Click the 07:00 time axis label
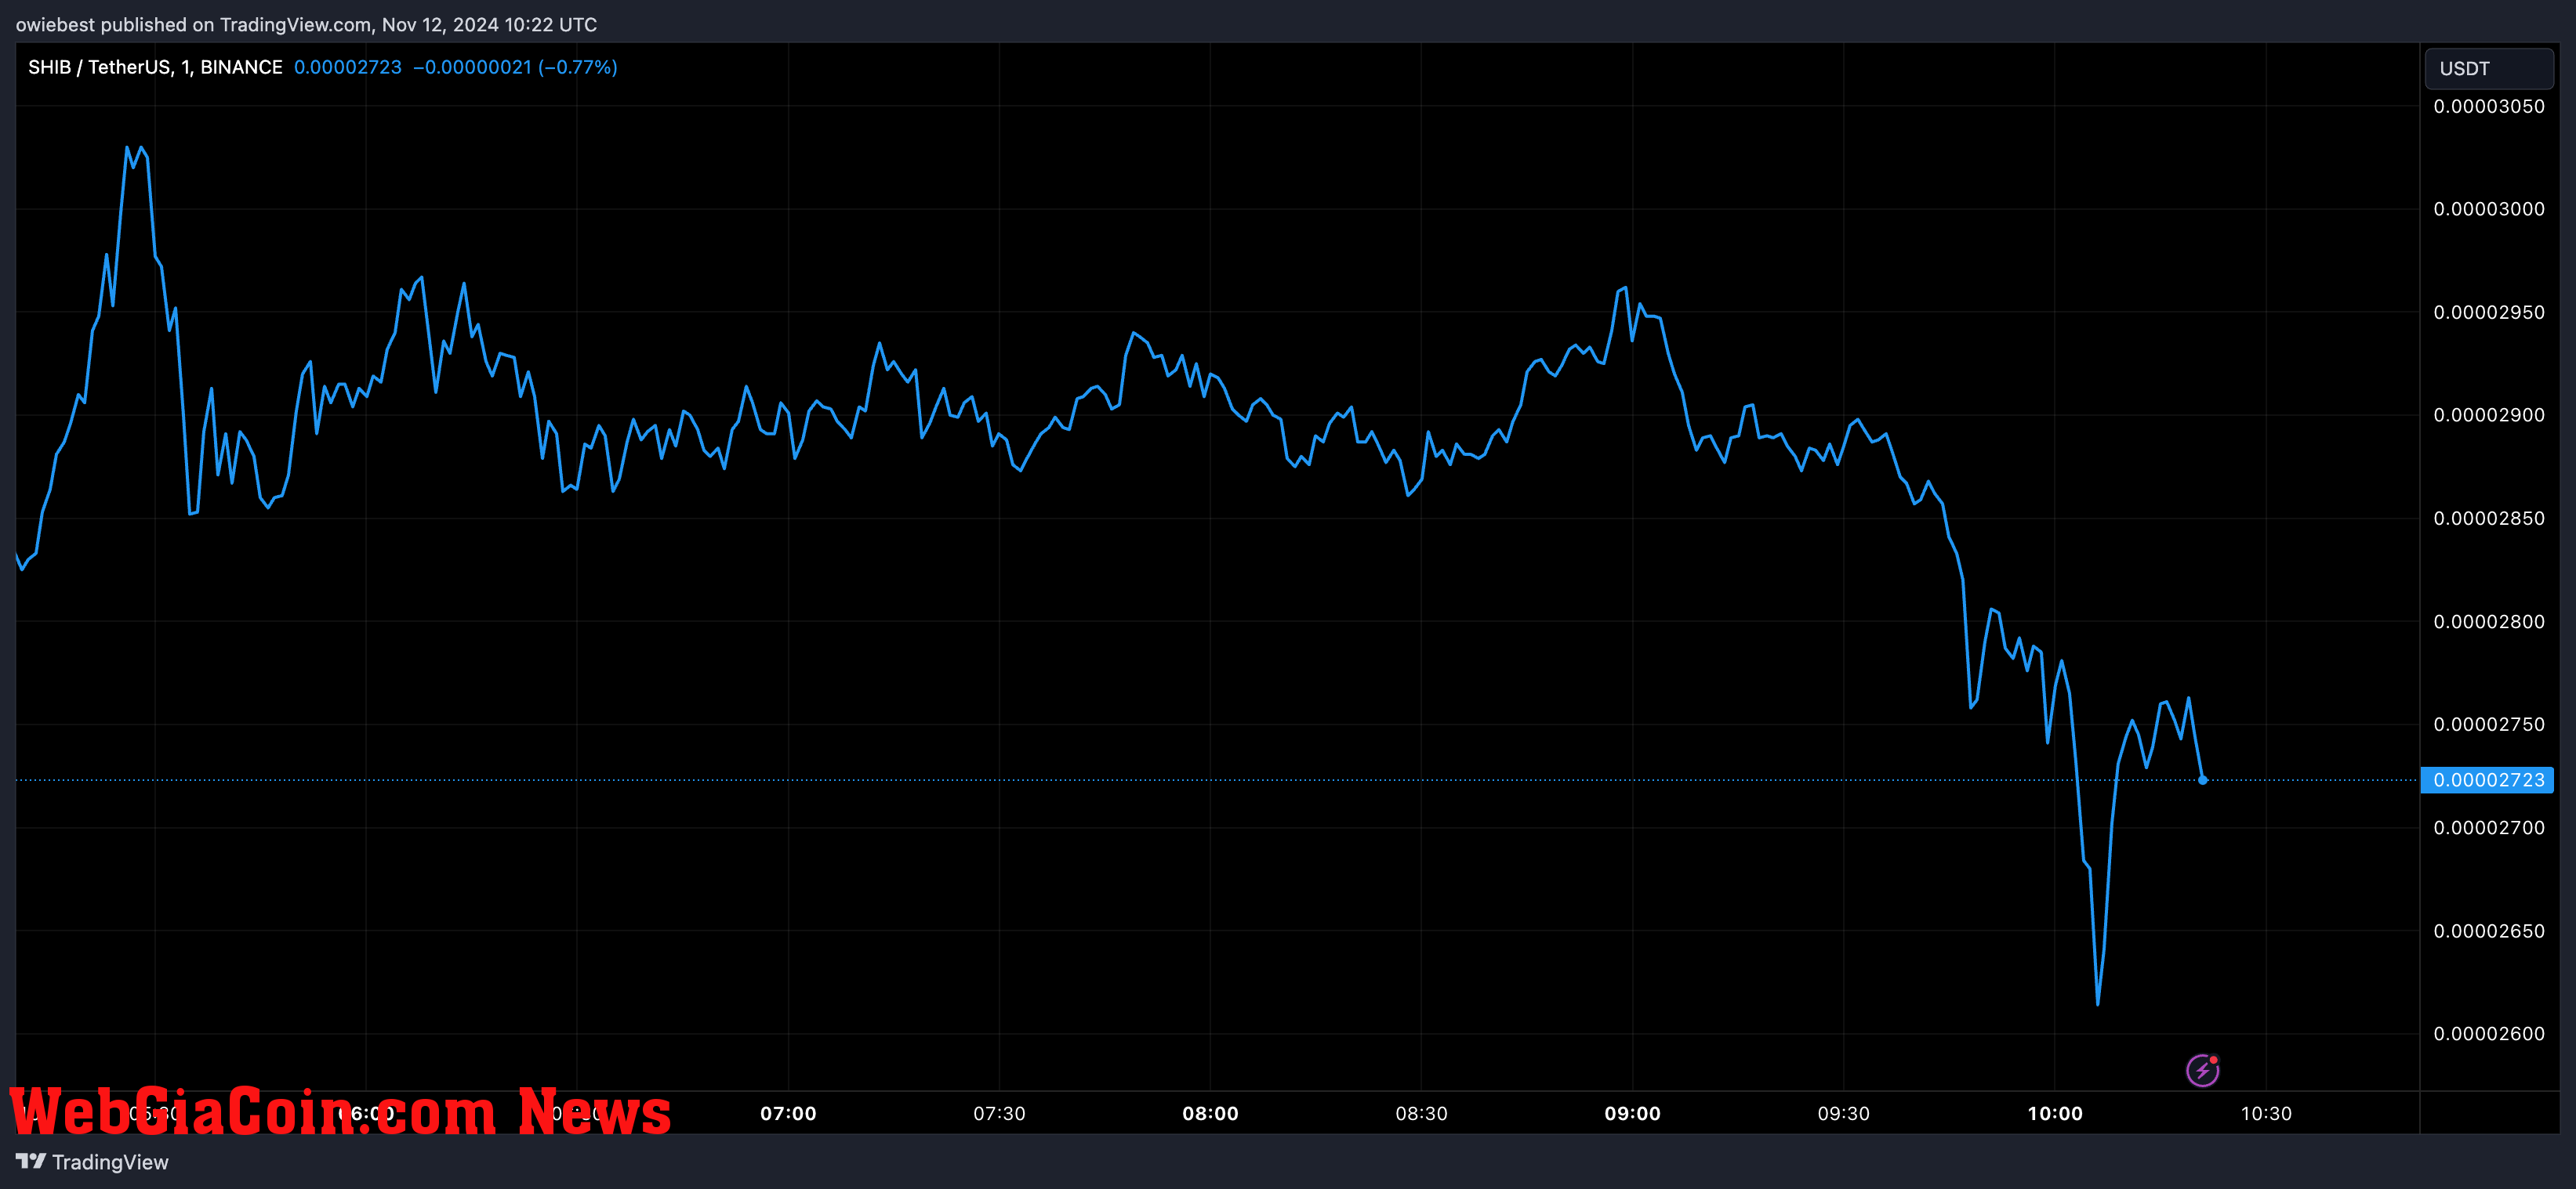This screenshot has height=1189, width=2576. click(x=788, y=1113)
